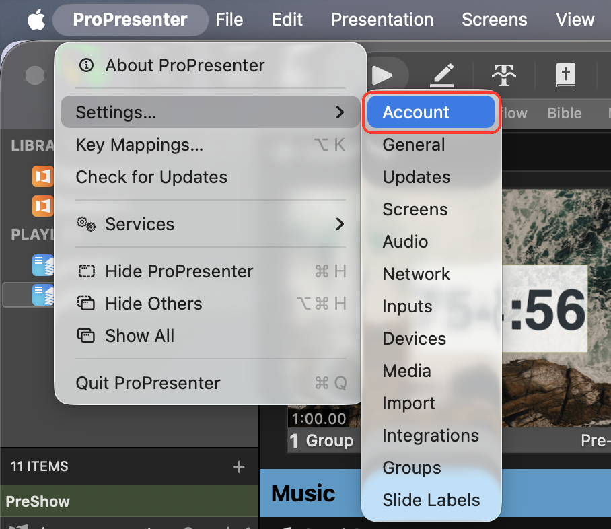Image resolution: width=611 pixels, height=529 pixels.
Task: Open Screens settings in submenu
Action: [x=431, y=209]
